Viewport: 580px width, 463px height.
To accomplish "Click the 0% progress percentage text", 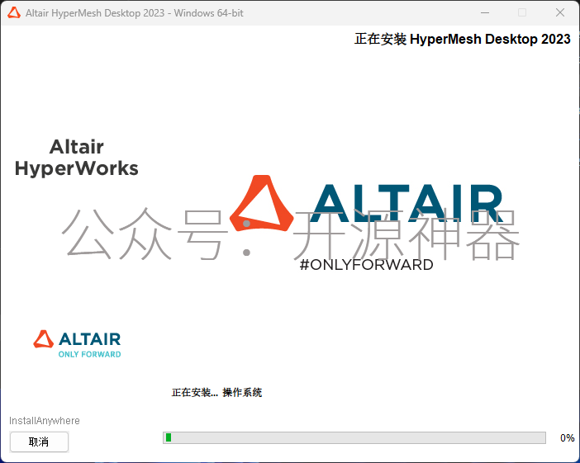I will [567, 438].
